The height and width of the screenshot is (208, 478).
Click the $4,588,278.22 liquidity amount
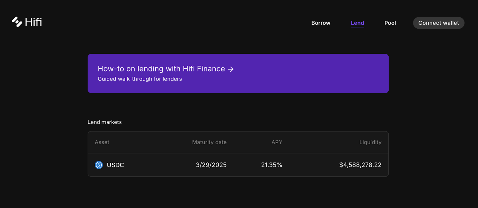(360, 165)
